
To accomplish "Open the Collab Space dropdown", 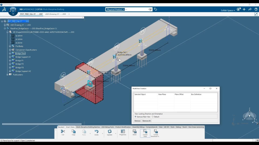I will pos(228,10).
